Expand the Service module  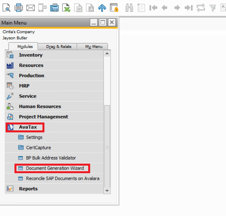click(x=54, y=96)
